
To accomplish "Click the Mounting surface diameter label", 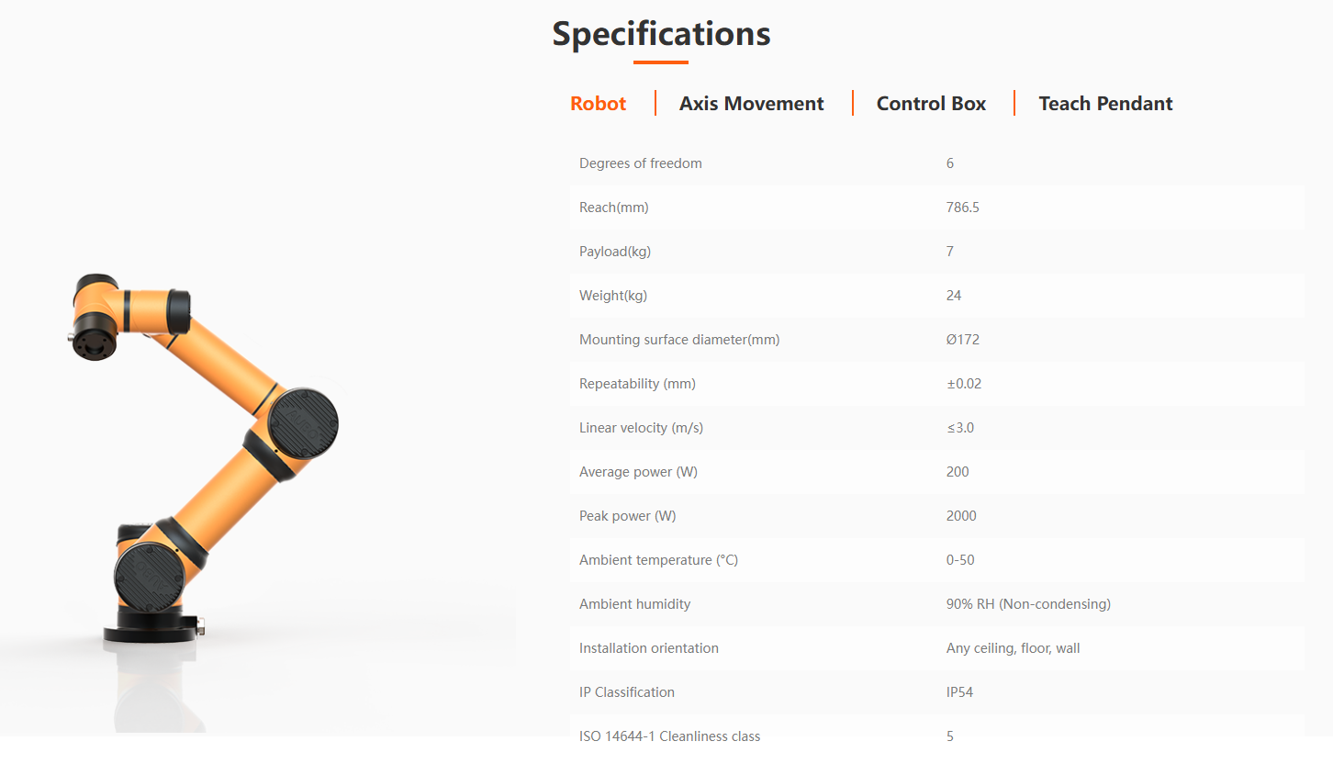I will point(679,340).
